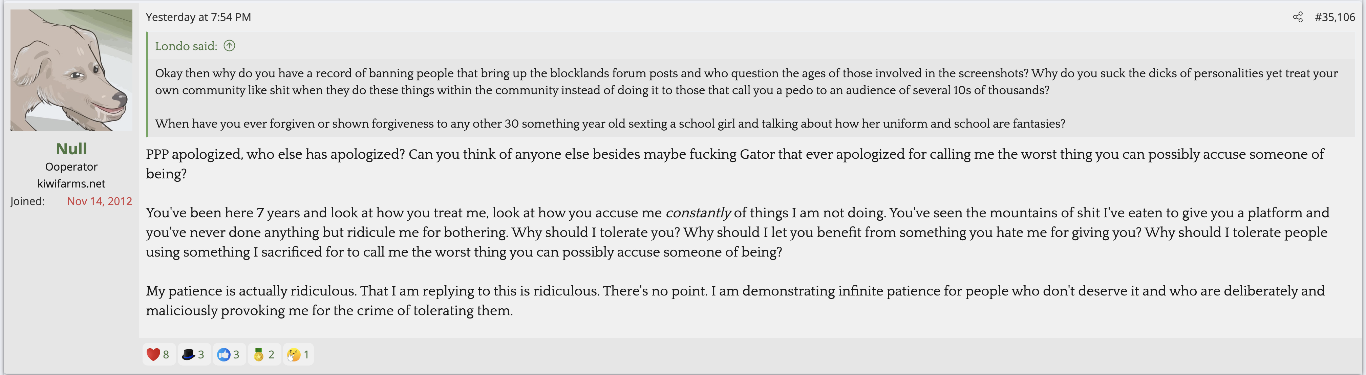Open the Null username profile link
1366x375 pixels.
pos(71,149)
